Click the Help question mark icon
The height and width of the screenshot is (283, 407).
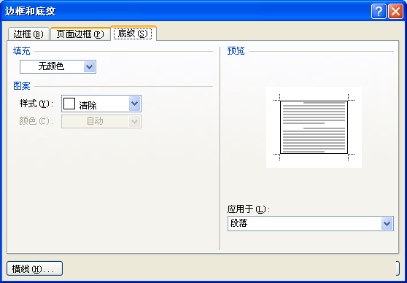[x=379, y=12]
